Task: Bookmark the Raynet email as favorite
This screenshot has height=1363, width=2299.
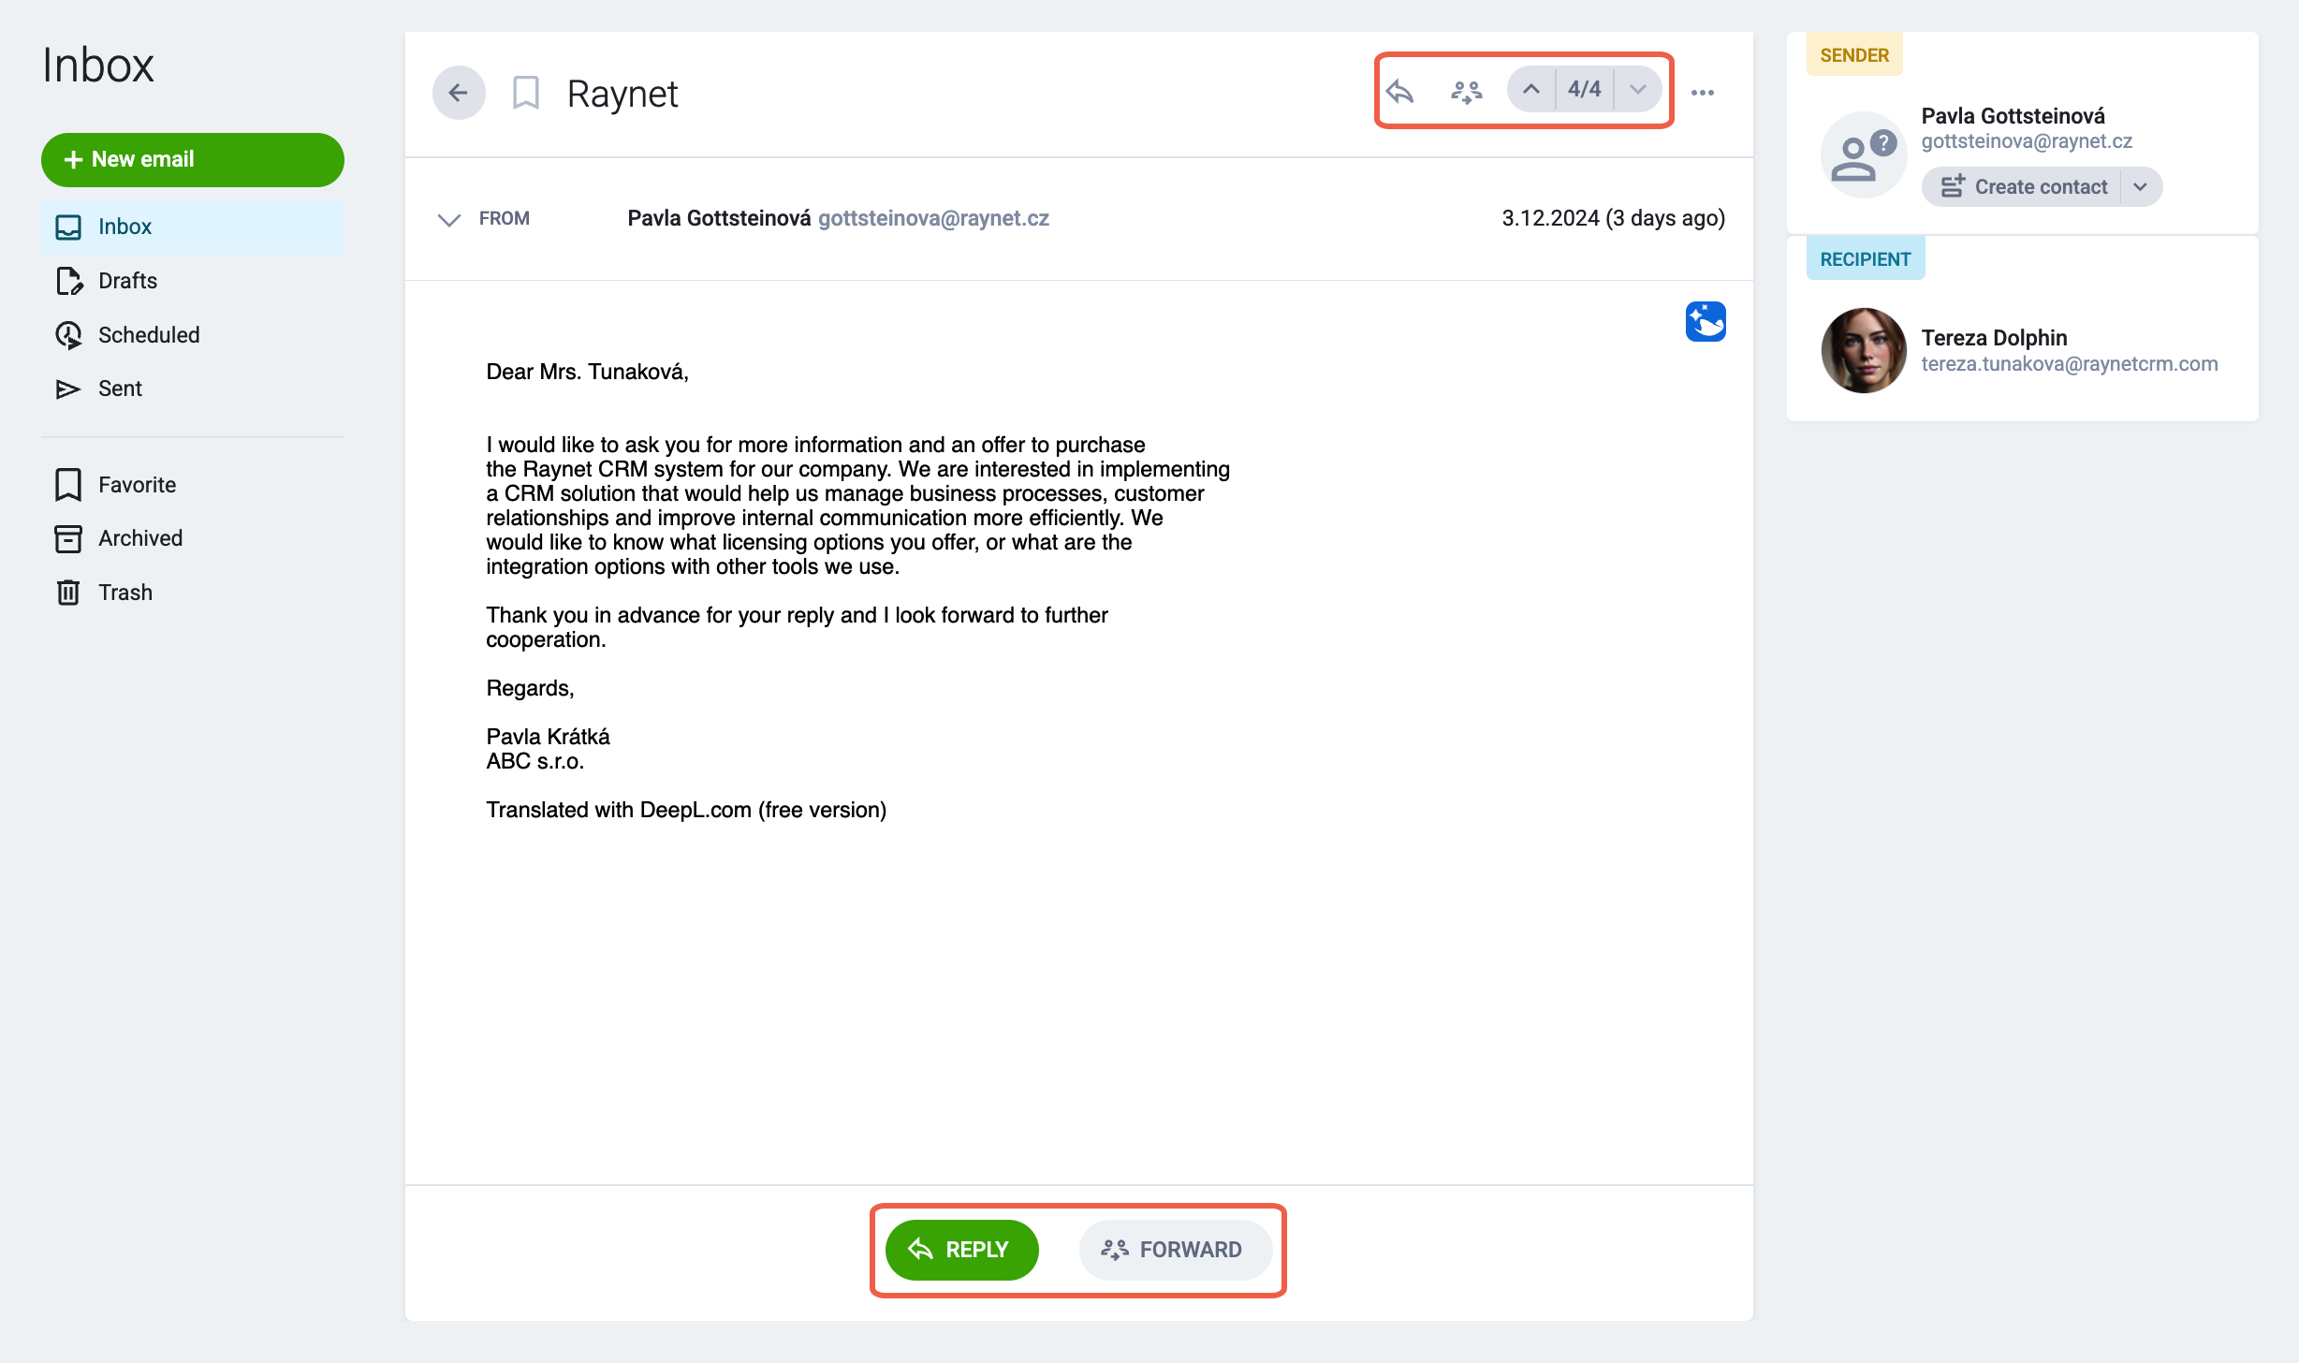Action: (x=526, y=93)
